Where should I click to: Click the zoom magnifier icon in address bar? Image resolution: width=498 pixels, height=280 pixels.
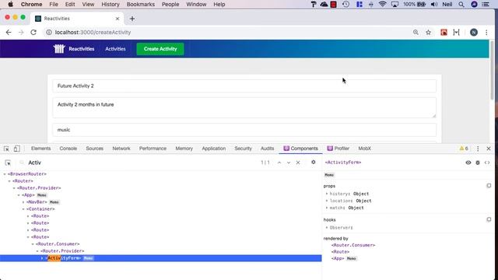pos(416,33)
